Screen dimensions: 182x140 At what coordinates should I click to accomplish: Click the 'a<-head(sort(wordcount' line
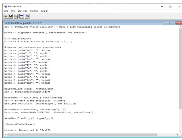[x=35, y=110]
